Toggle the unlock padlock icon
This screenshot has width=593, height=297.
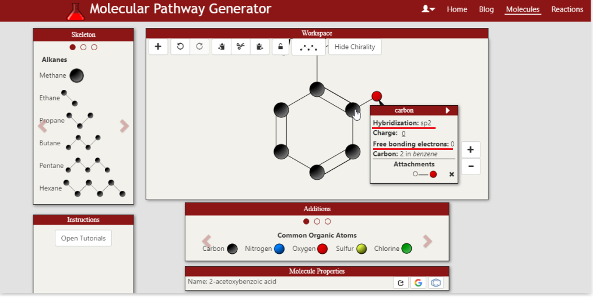(x=280, y=47)
